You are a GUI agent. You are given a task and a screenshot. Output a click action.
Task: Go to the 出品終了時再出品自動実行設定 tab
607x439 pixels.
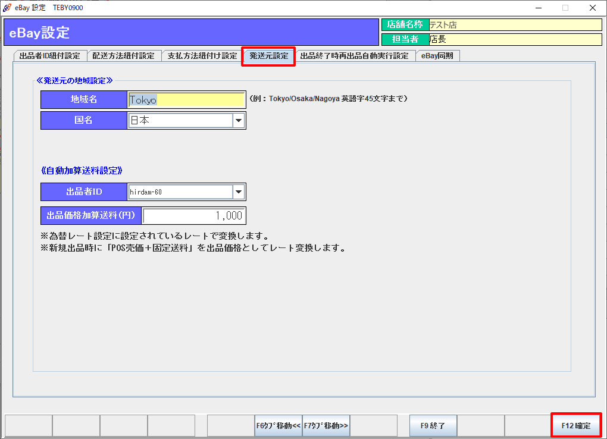tap(354, 56)
